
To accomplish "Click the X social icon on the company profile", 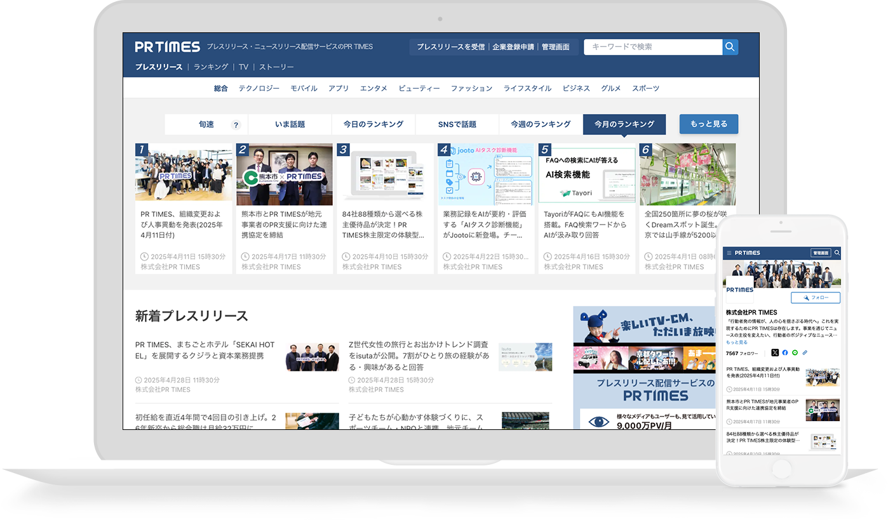I will [x=775, y=353].
